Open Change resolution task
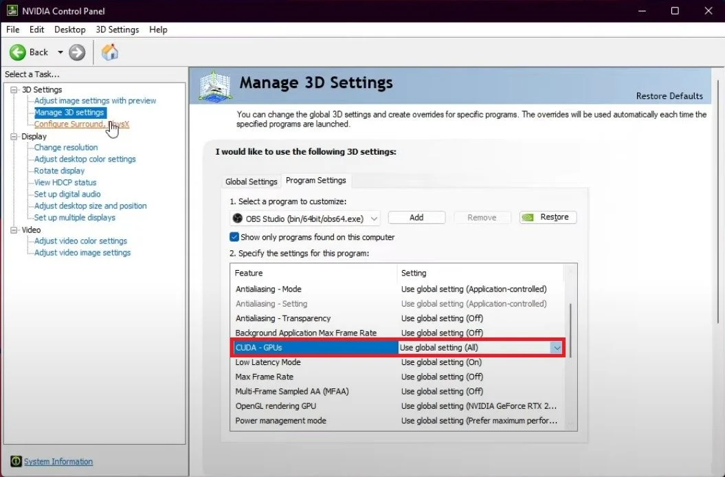The width and height of the screenshot is (725, 477). point(66,147)
